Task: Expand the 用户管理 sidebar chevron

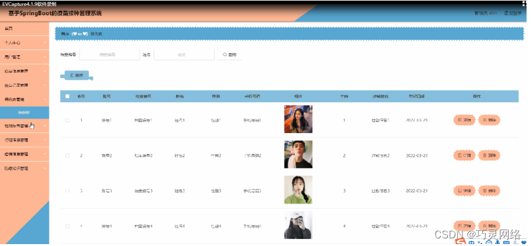Action: coord(44,57)
